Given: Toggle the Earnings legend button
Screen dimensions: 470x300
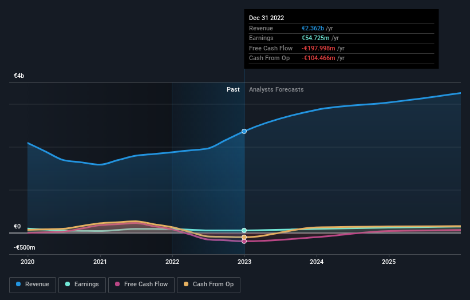Looking at the screenshot, I should tap(82, 285).
